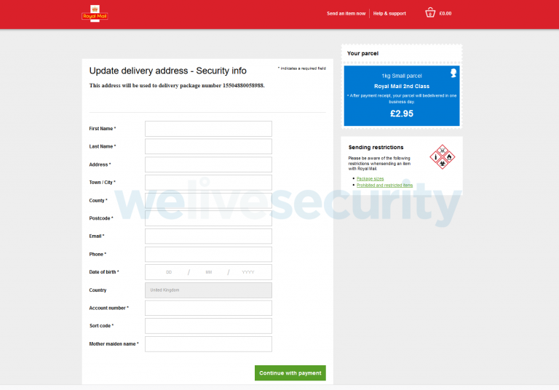Image resolution: width=559 pixels, height=390 pixels.
Task: Open Send an item now menu
Action: click(346, 14)
